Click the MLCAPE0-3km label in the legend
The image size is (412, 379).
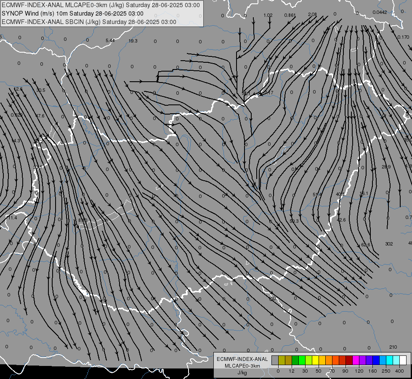click(242, 366)
